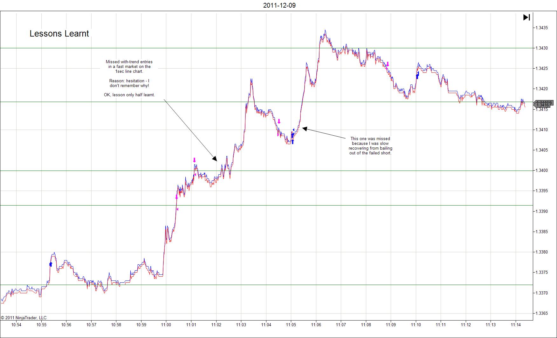The height and width of the screenshot is (338, 557).
Task: Click the 11:01 time axis label
Action: click(191, 325)
